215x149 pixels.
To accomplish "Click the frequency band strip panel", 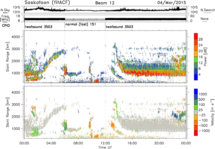I will [x=105, y=18].
